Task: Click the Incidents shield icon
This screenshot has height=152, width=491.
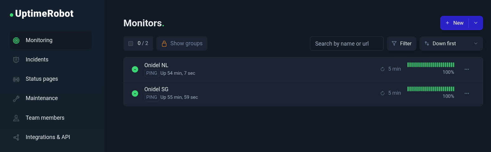Action: [16, 60]
